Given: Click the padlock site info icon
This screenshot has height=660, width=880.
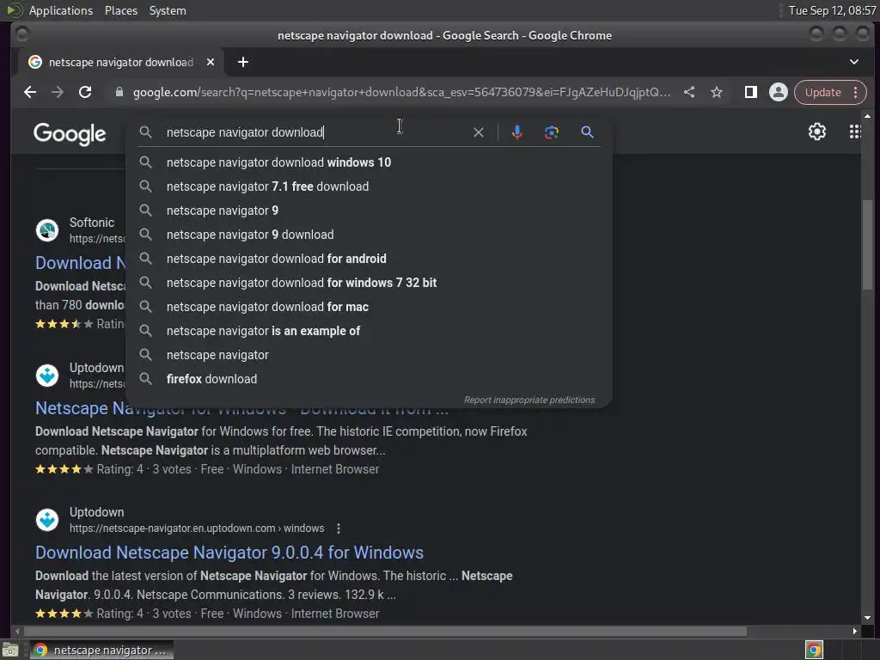Looking at the screenshot, I should coord(119,92).
